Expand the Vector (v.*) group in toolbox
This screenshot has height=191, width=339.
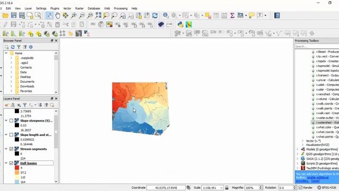(x=302, y=141)
